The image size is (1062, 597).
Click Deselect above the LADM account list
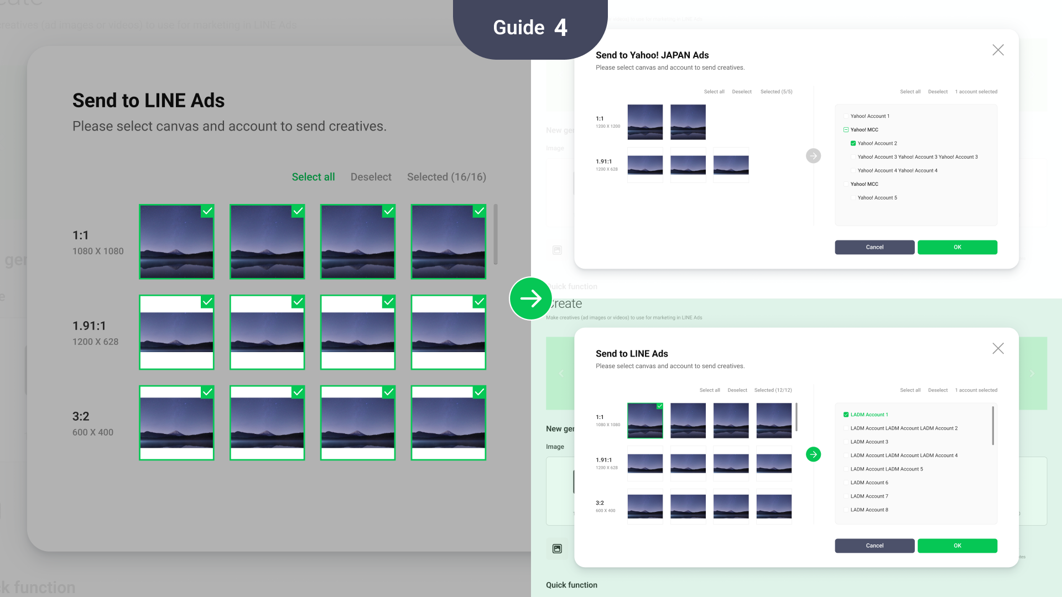[x=938, y=390]
